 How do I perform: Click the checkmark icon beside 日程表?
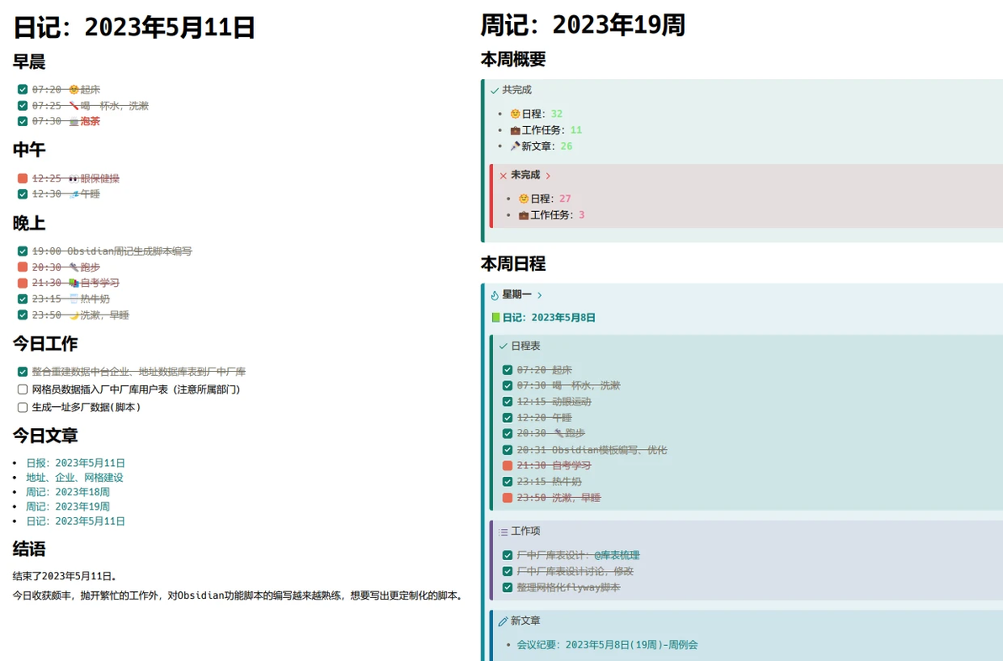pos(503,346)
